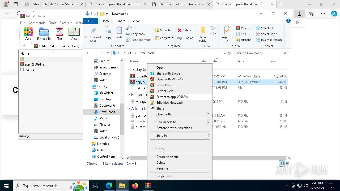Click the WinRAR Extract To icon
Screen dimensions: 340x191
(x=44, y=34)
